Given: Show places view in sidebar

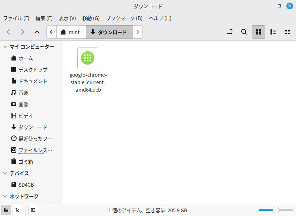Looking at the screenshot, I should (6, 210).
